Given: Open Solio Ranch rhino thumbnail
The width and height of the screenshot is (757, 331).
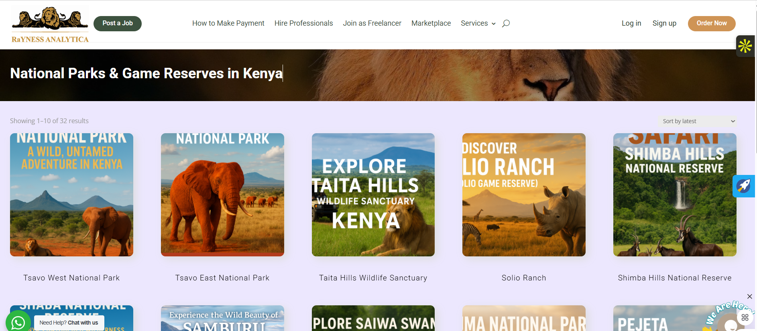Looking at the screenshot, I should [x=524, y=195].
